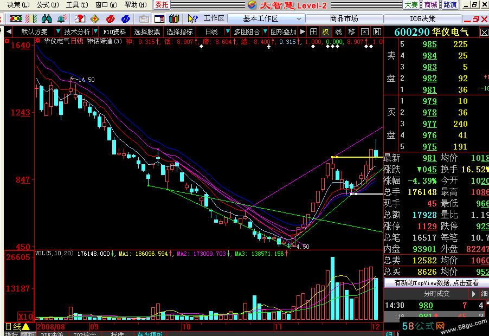Viewport: 489px width, 336px height.
Task: Click the 日线 label at bottom-left
Action: click(13, 327)
